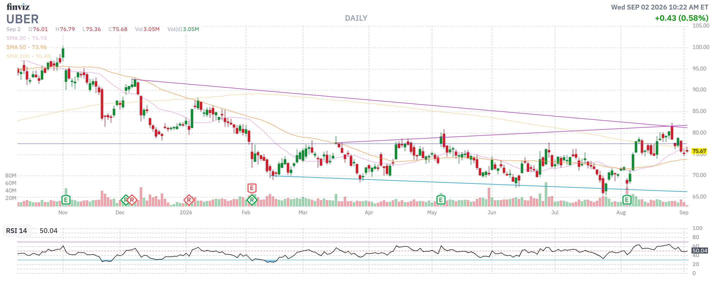Screen dimensions: 715x281
Task: Click the dark 50.04 RSI axis tag
Action: tap(699, 250)
